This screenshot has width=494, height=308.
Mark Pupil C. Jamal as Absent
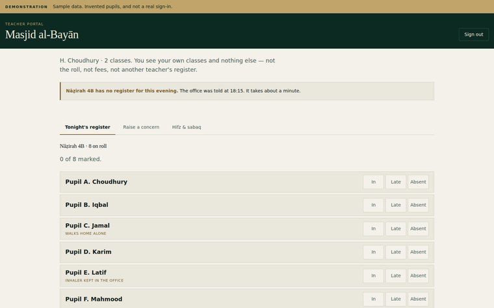(x=418, y=229)
